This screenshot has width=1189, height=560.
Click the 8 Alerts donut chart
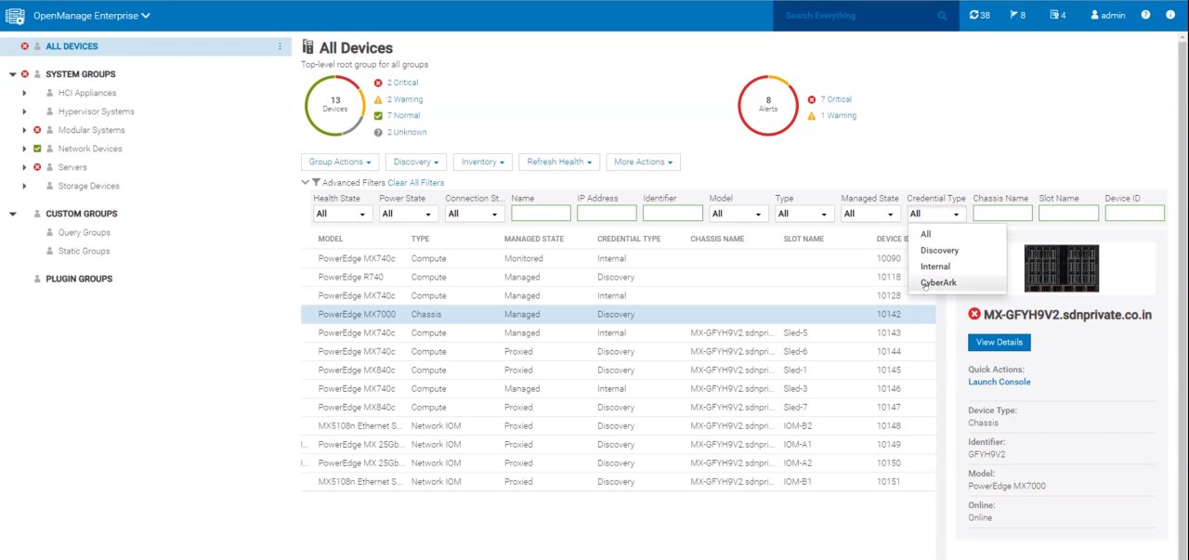pyautogui.click(x=768, y=105)
